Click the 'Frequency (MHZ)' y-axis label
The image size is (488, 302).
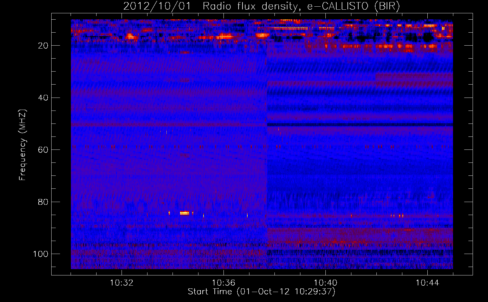click(23, 145)
